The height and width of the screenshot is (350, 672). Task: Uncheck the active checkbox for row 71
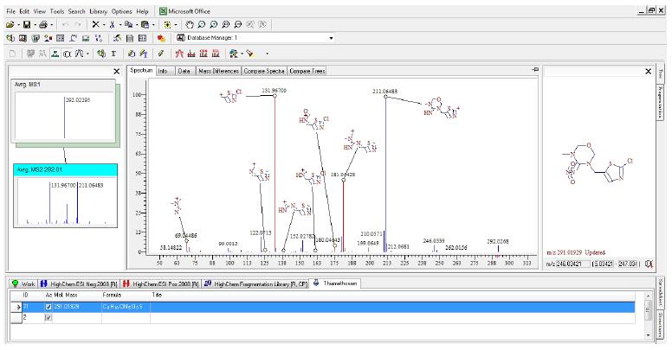click(x=48, y=307)
